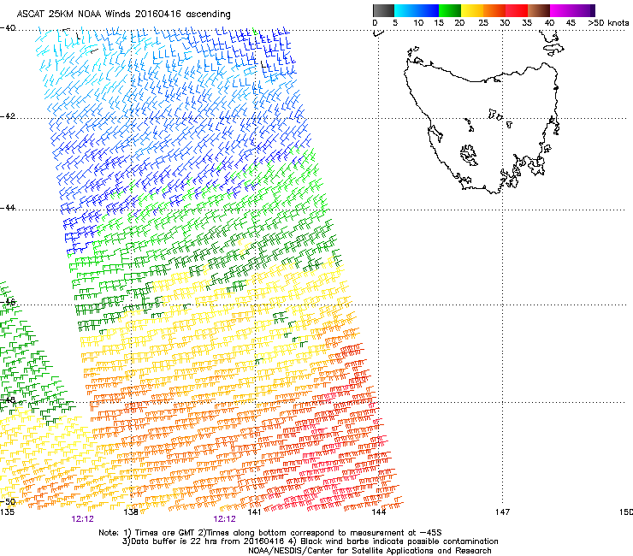Click the '147' longitude label
The image size is (633, 556).
pyautogui.click(x=503, y=512)
